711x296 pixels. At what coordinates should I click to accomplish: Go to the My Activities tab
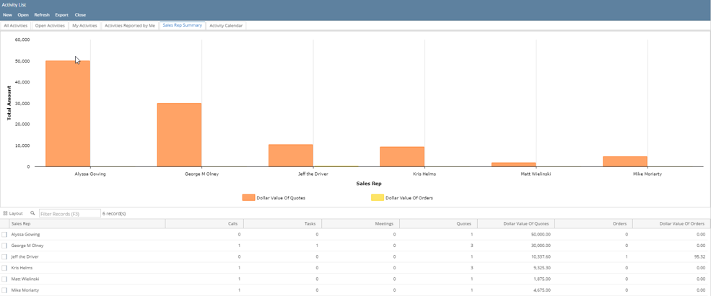[x=84, y=26]
